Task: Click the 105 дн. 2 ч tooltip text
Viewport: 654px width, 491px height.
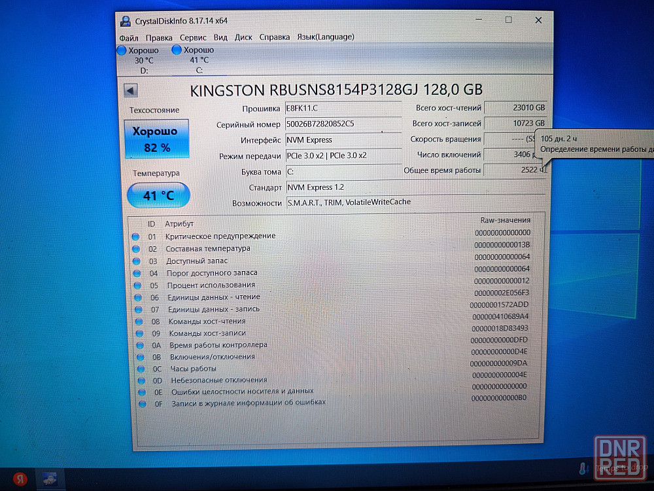Action: click(x=559, y=139)
